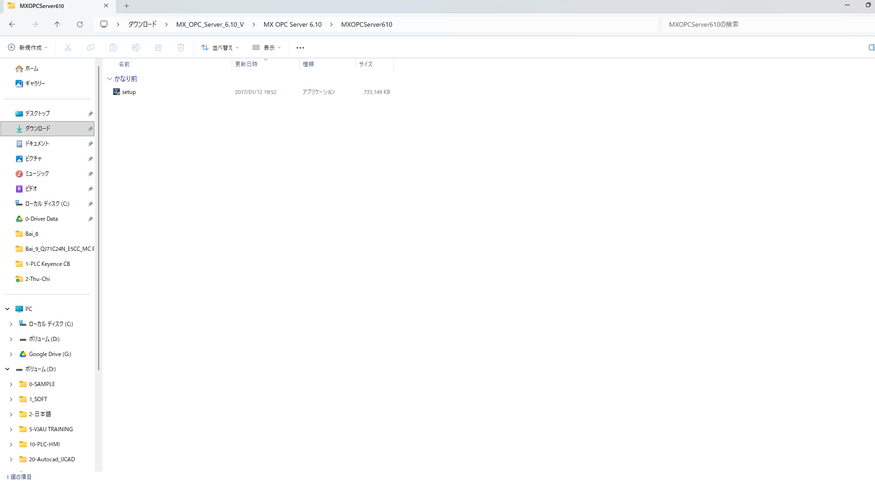The height and width of the screenshot is (481, 875).
Task: Navigate back to previous folder
Action: point(12,24)
